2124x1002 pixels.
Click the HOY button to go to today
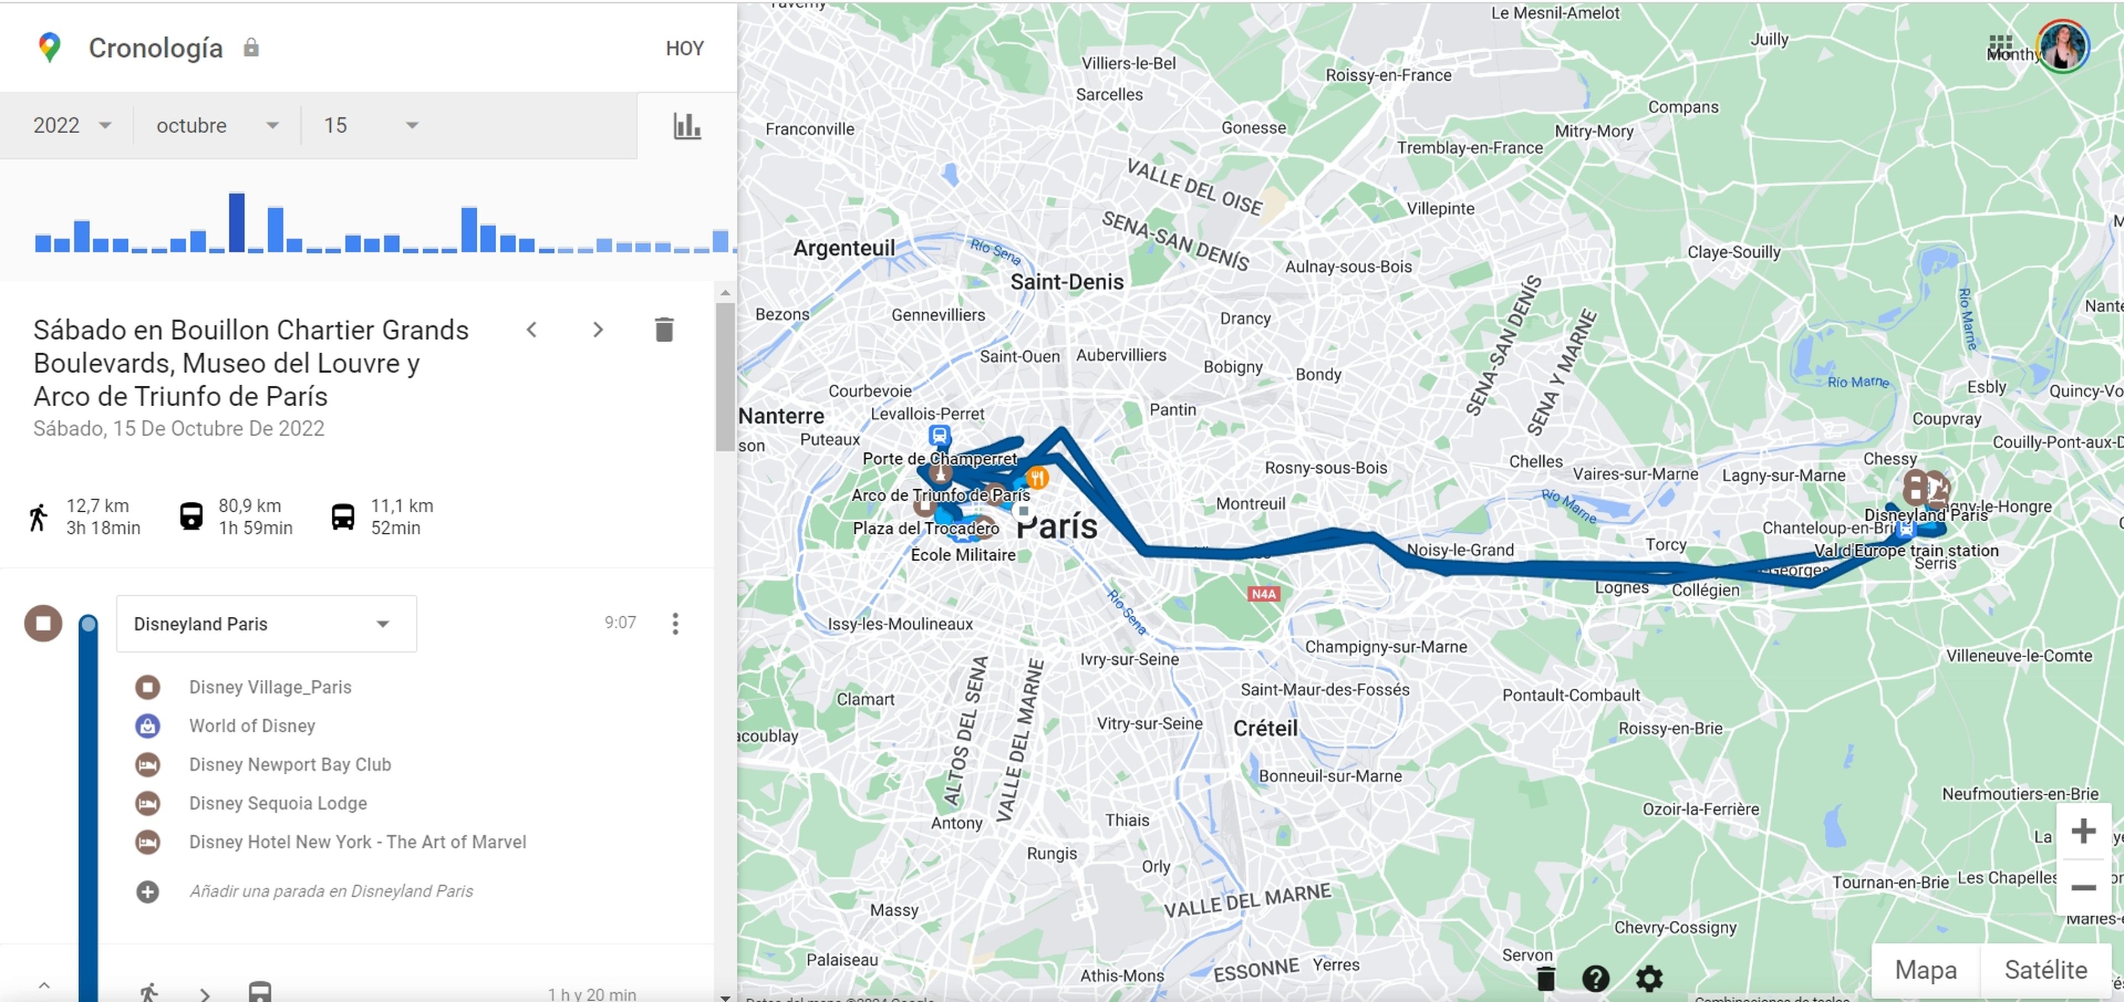coord(684,49)
